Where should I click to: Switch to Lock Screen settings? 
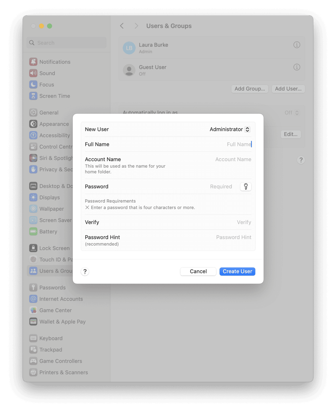54,248
